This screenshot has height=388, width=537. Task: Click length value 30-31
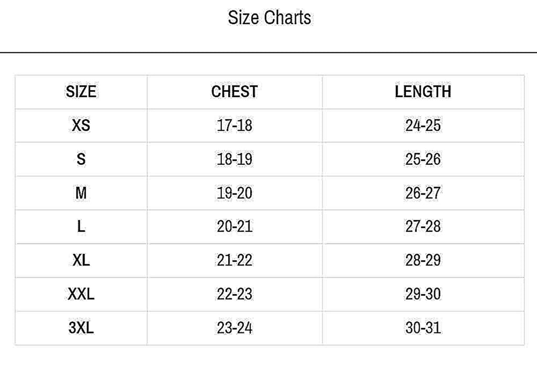[x=423, y=328]
